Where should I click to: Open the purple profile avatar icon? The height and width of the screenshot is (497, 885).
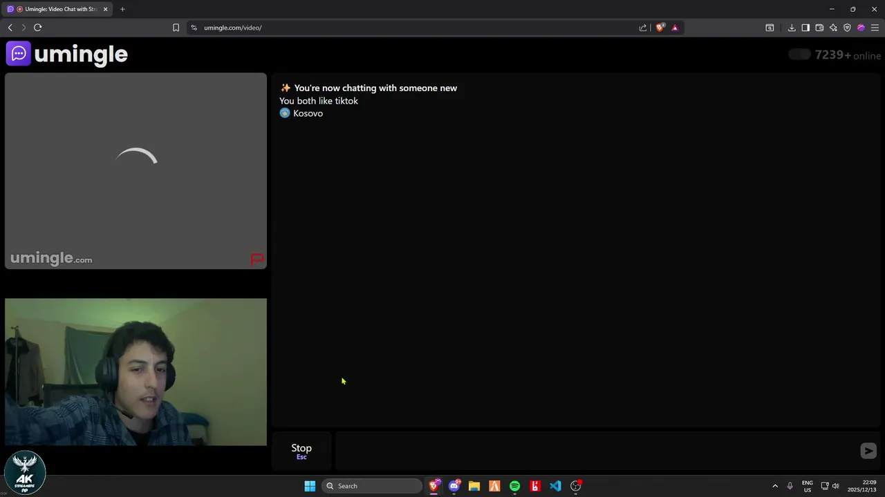coord(861,28)
